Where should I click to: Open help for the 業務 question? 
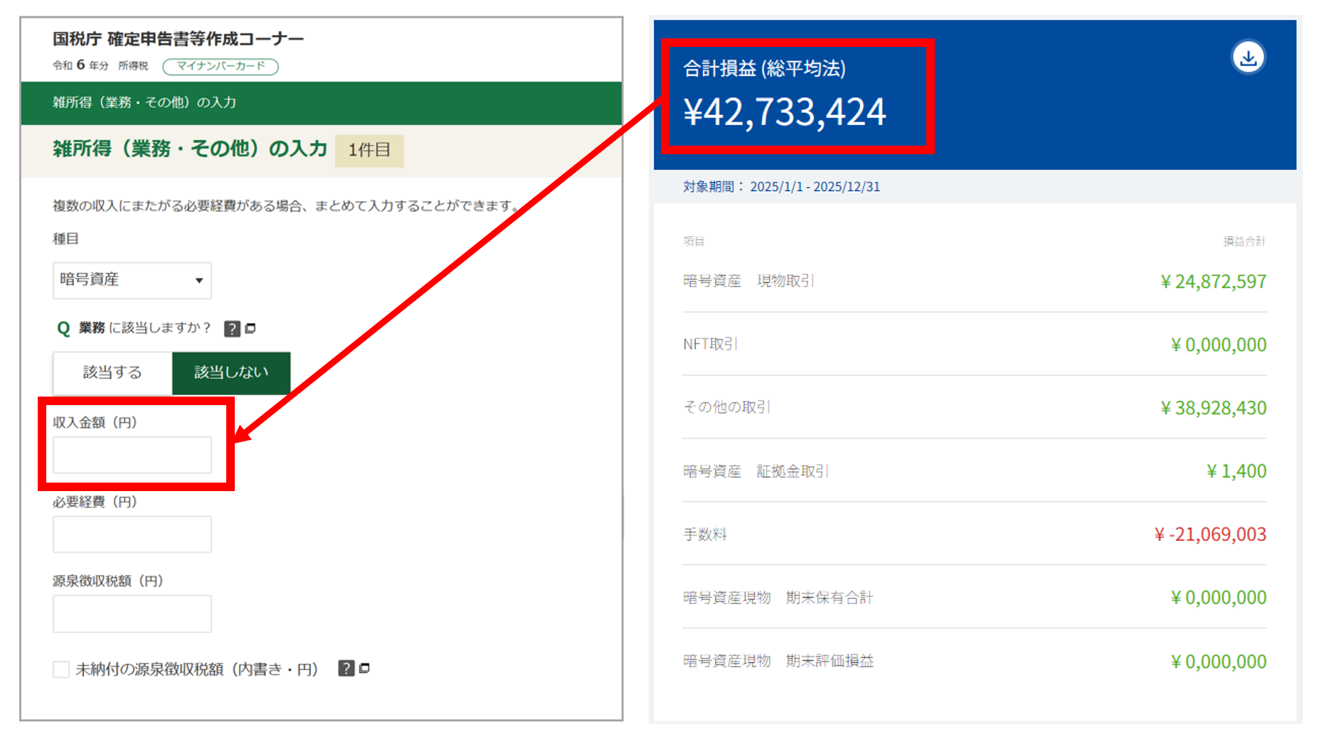[x=232, y=328]
